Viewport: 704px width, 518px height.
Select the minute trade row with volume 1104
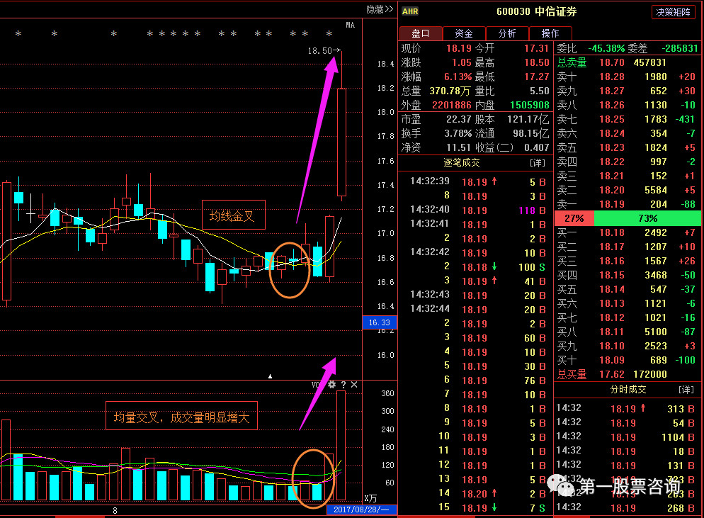coord(625,437)
